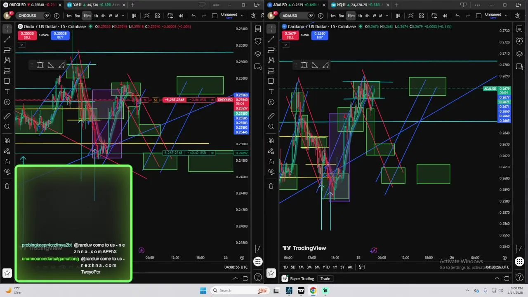Start bar replay in ONDOUSD window
Image resolution: width=528 pixels, height=297 pixels.
[181, 16]
